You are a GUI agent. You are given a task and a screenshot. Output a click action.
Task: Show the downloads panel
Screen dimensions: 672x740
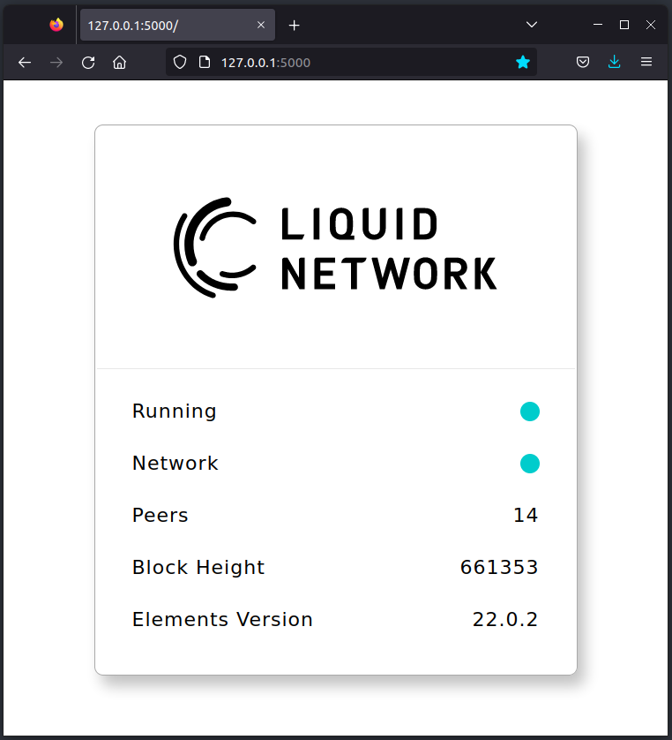point(615,63)
